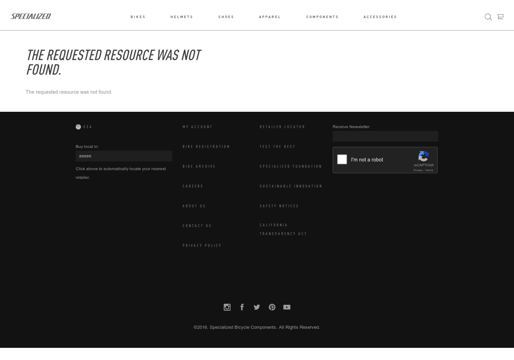Click the Contact Us link
Viewport: 514px width, 360px height.
pos(197,226)
